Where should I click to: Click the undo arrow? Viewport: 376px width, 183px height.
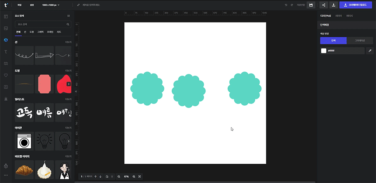pyautogui.click(x=286, y=5)
